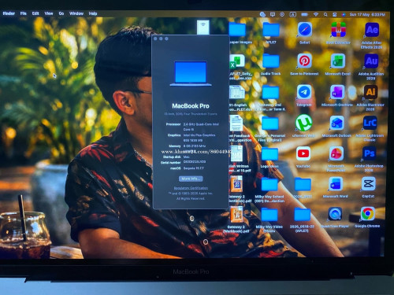
Task: Open Siri from the menu bar
Action: tap(344, 15)
